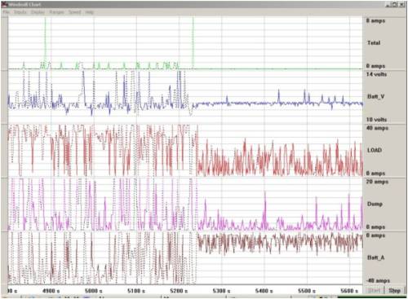Select the Batt_A channel label

point(376,257)
